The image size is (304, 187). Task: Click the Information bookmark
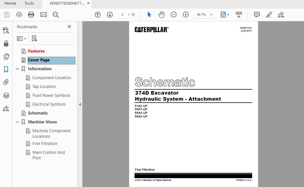[40, 69]
